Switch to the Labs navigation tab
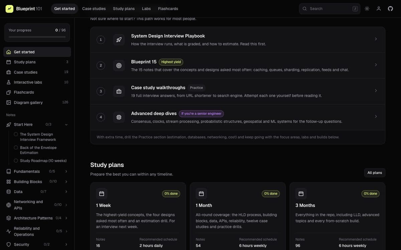This screenshot has height=250, width=401. [x=146, y=9]
